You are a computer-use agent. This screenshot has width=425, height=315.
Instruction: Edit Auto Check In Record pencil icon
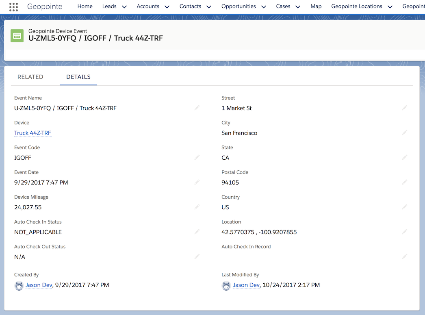point(405,256)
